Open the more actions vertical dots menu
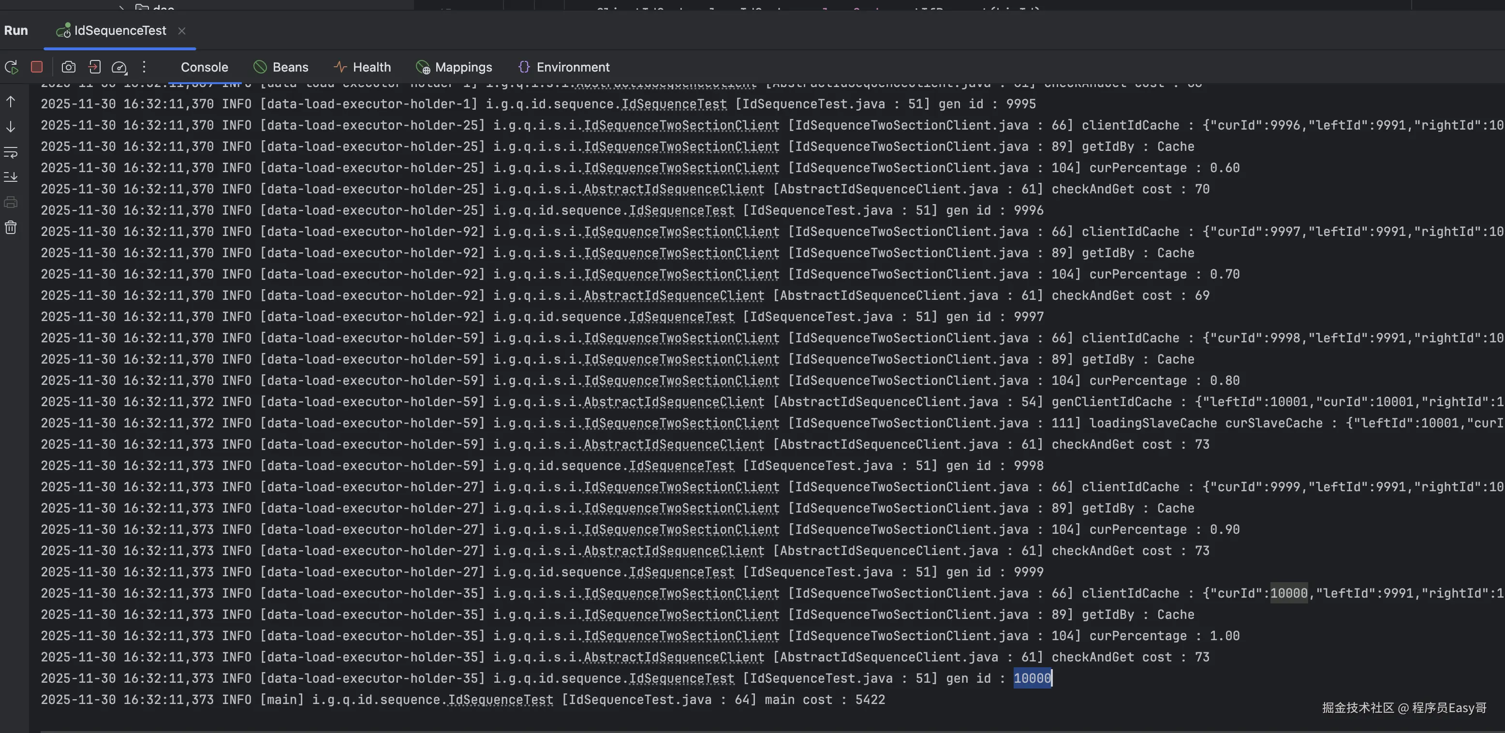The width and height of the screenshot is (1505, 733). pos(144,67)
